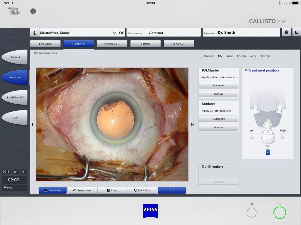This screenshot has height=225, width=301.
Task: Select the Right treatment position toggle
Action: [283, 136]
